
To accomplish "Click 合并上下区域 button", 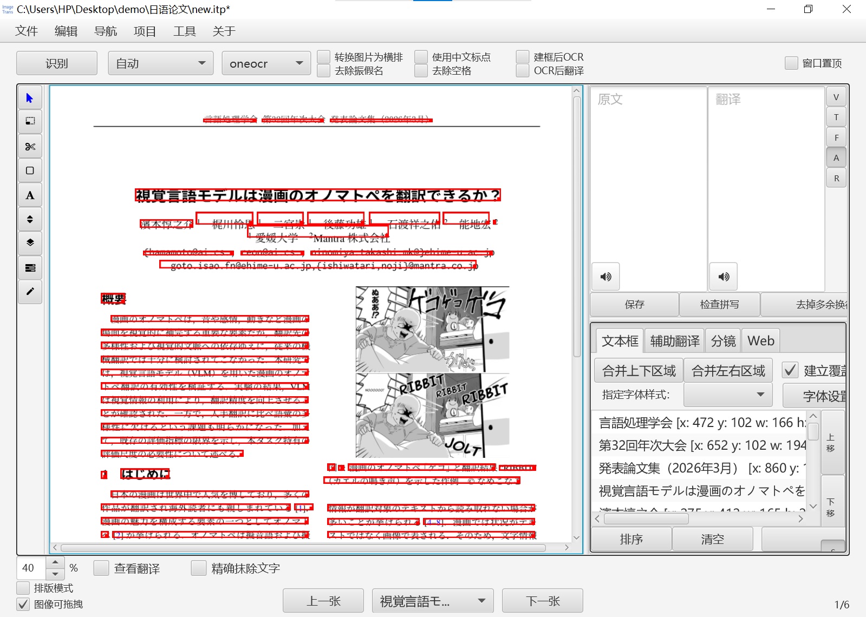I will (639, 371).
